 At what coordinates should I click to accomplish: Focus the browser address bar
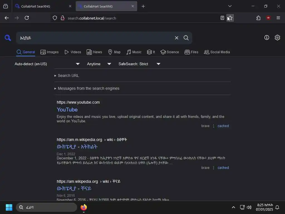click(x=142, y=18)
